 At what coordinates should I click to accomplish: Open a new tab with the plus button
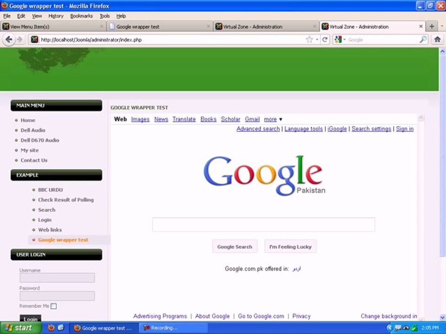coord(432,26)
